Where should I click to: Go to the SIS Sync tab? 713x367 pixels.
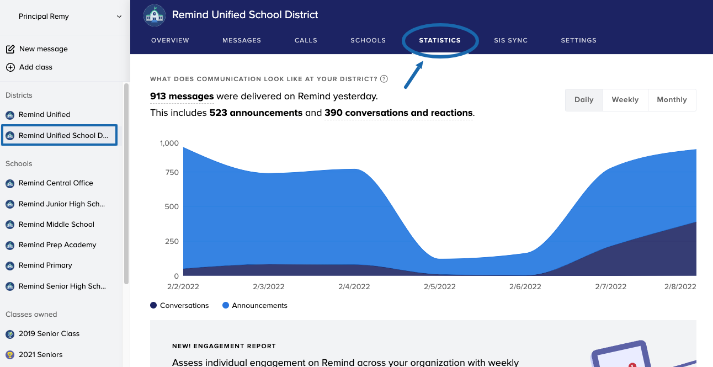coord(510,40)
